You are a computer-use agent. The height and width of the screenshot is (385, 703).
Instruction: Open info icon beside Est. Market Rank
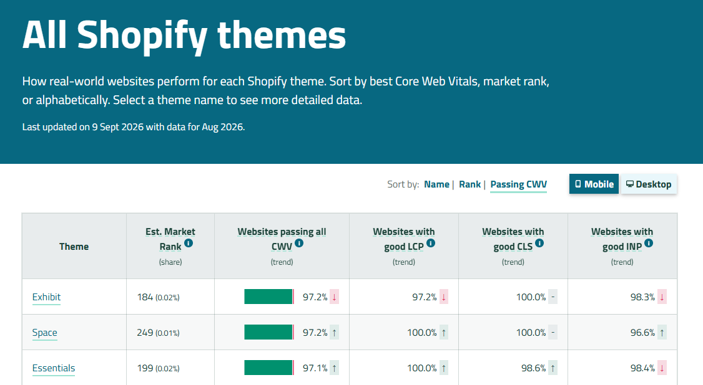189,243
